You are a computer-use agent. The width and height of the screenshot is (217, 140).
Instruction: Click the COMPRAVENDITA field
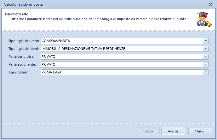(121, 41)
